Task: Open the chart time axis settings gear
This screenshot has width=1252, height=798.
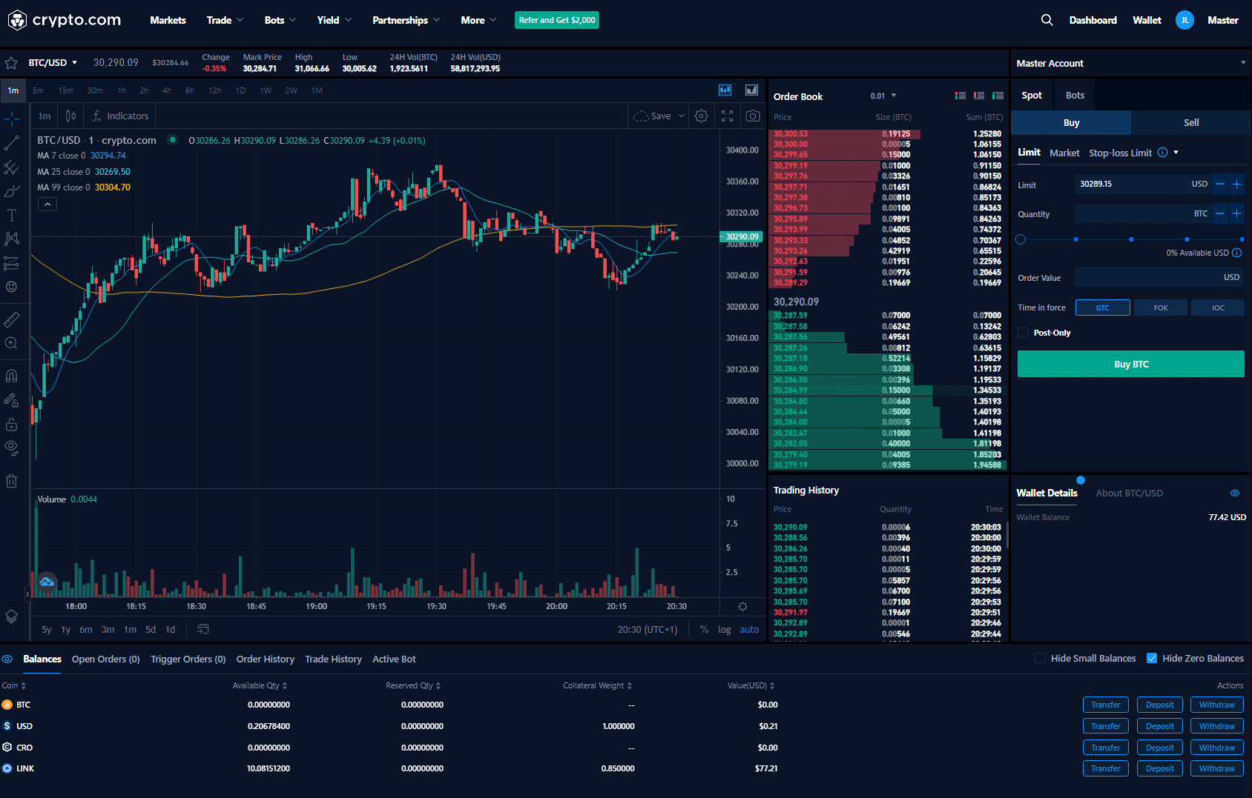Action: point(742,606)
